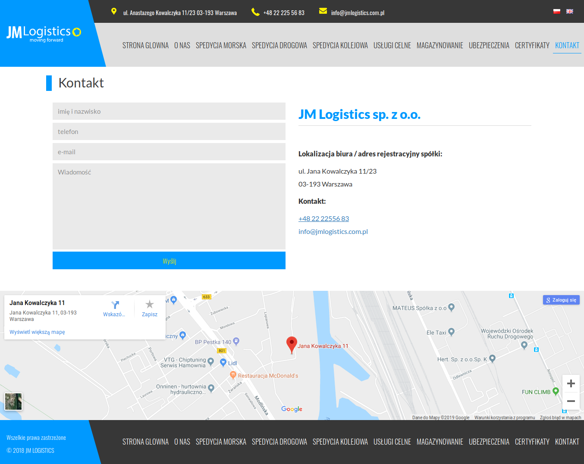Click the yellow phone icon in header
Screen dimensions: 584x464
coord(255,12)
